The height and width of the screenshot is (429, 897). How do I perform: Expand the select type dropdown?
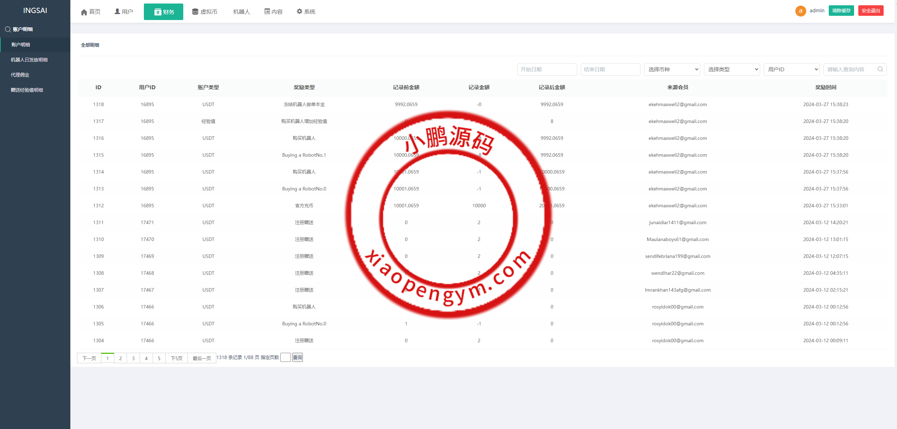(x=732, y=69)
